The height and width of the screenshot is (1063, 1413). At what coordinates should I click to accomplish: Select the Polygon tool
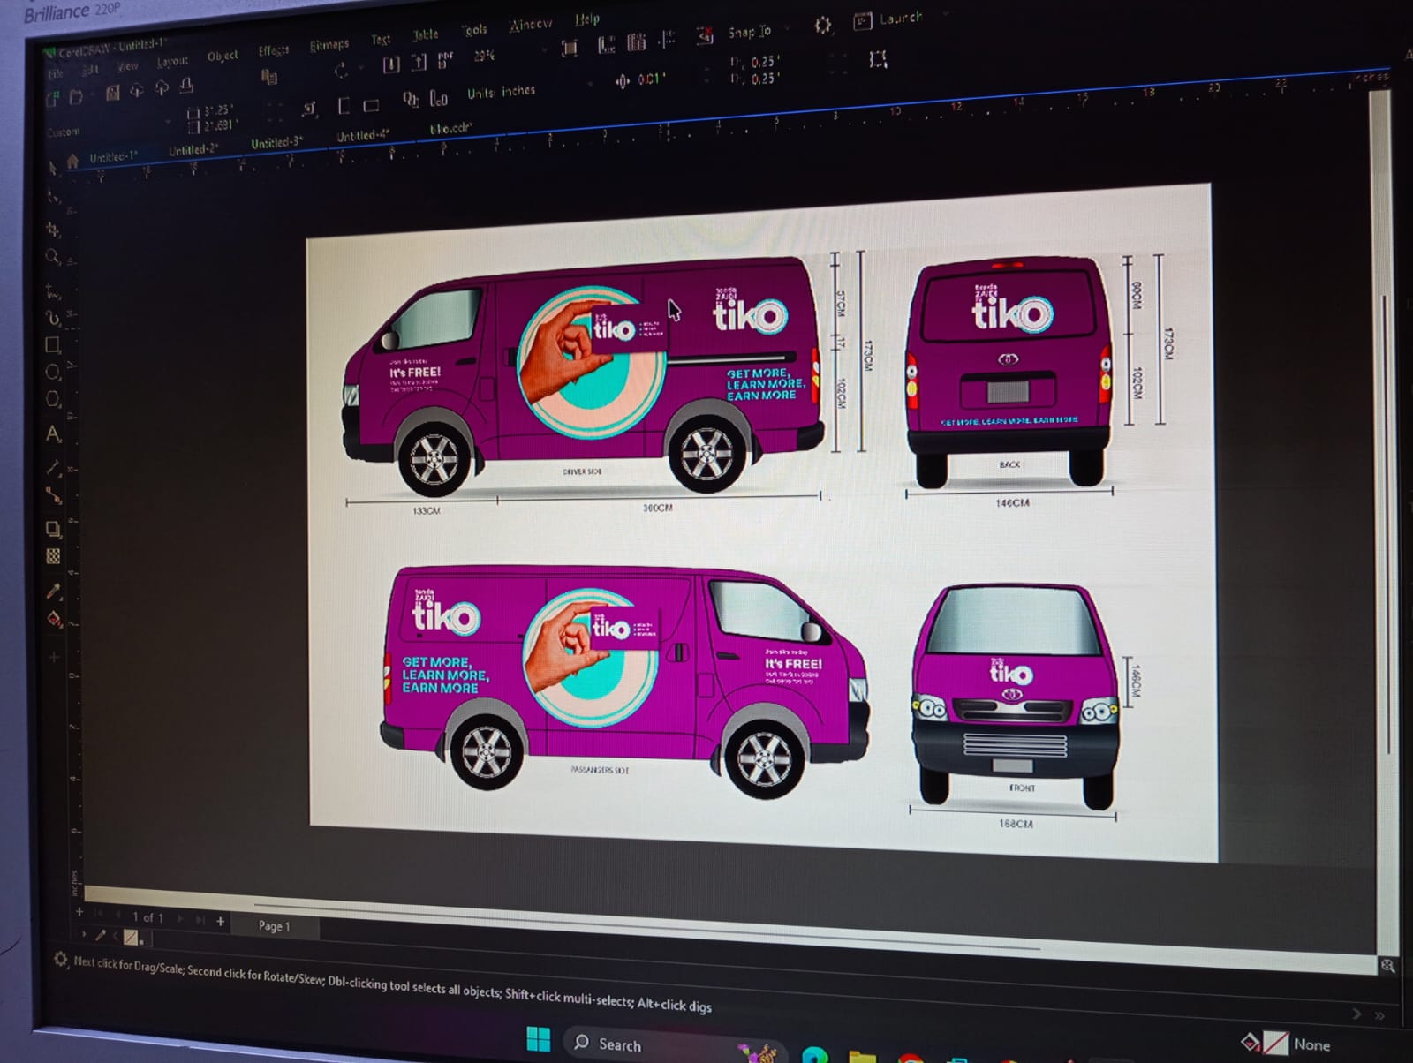click(x=53, y=399)
